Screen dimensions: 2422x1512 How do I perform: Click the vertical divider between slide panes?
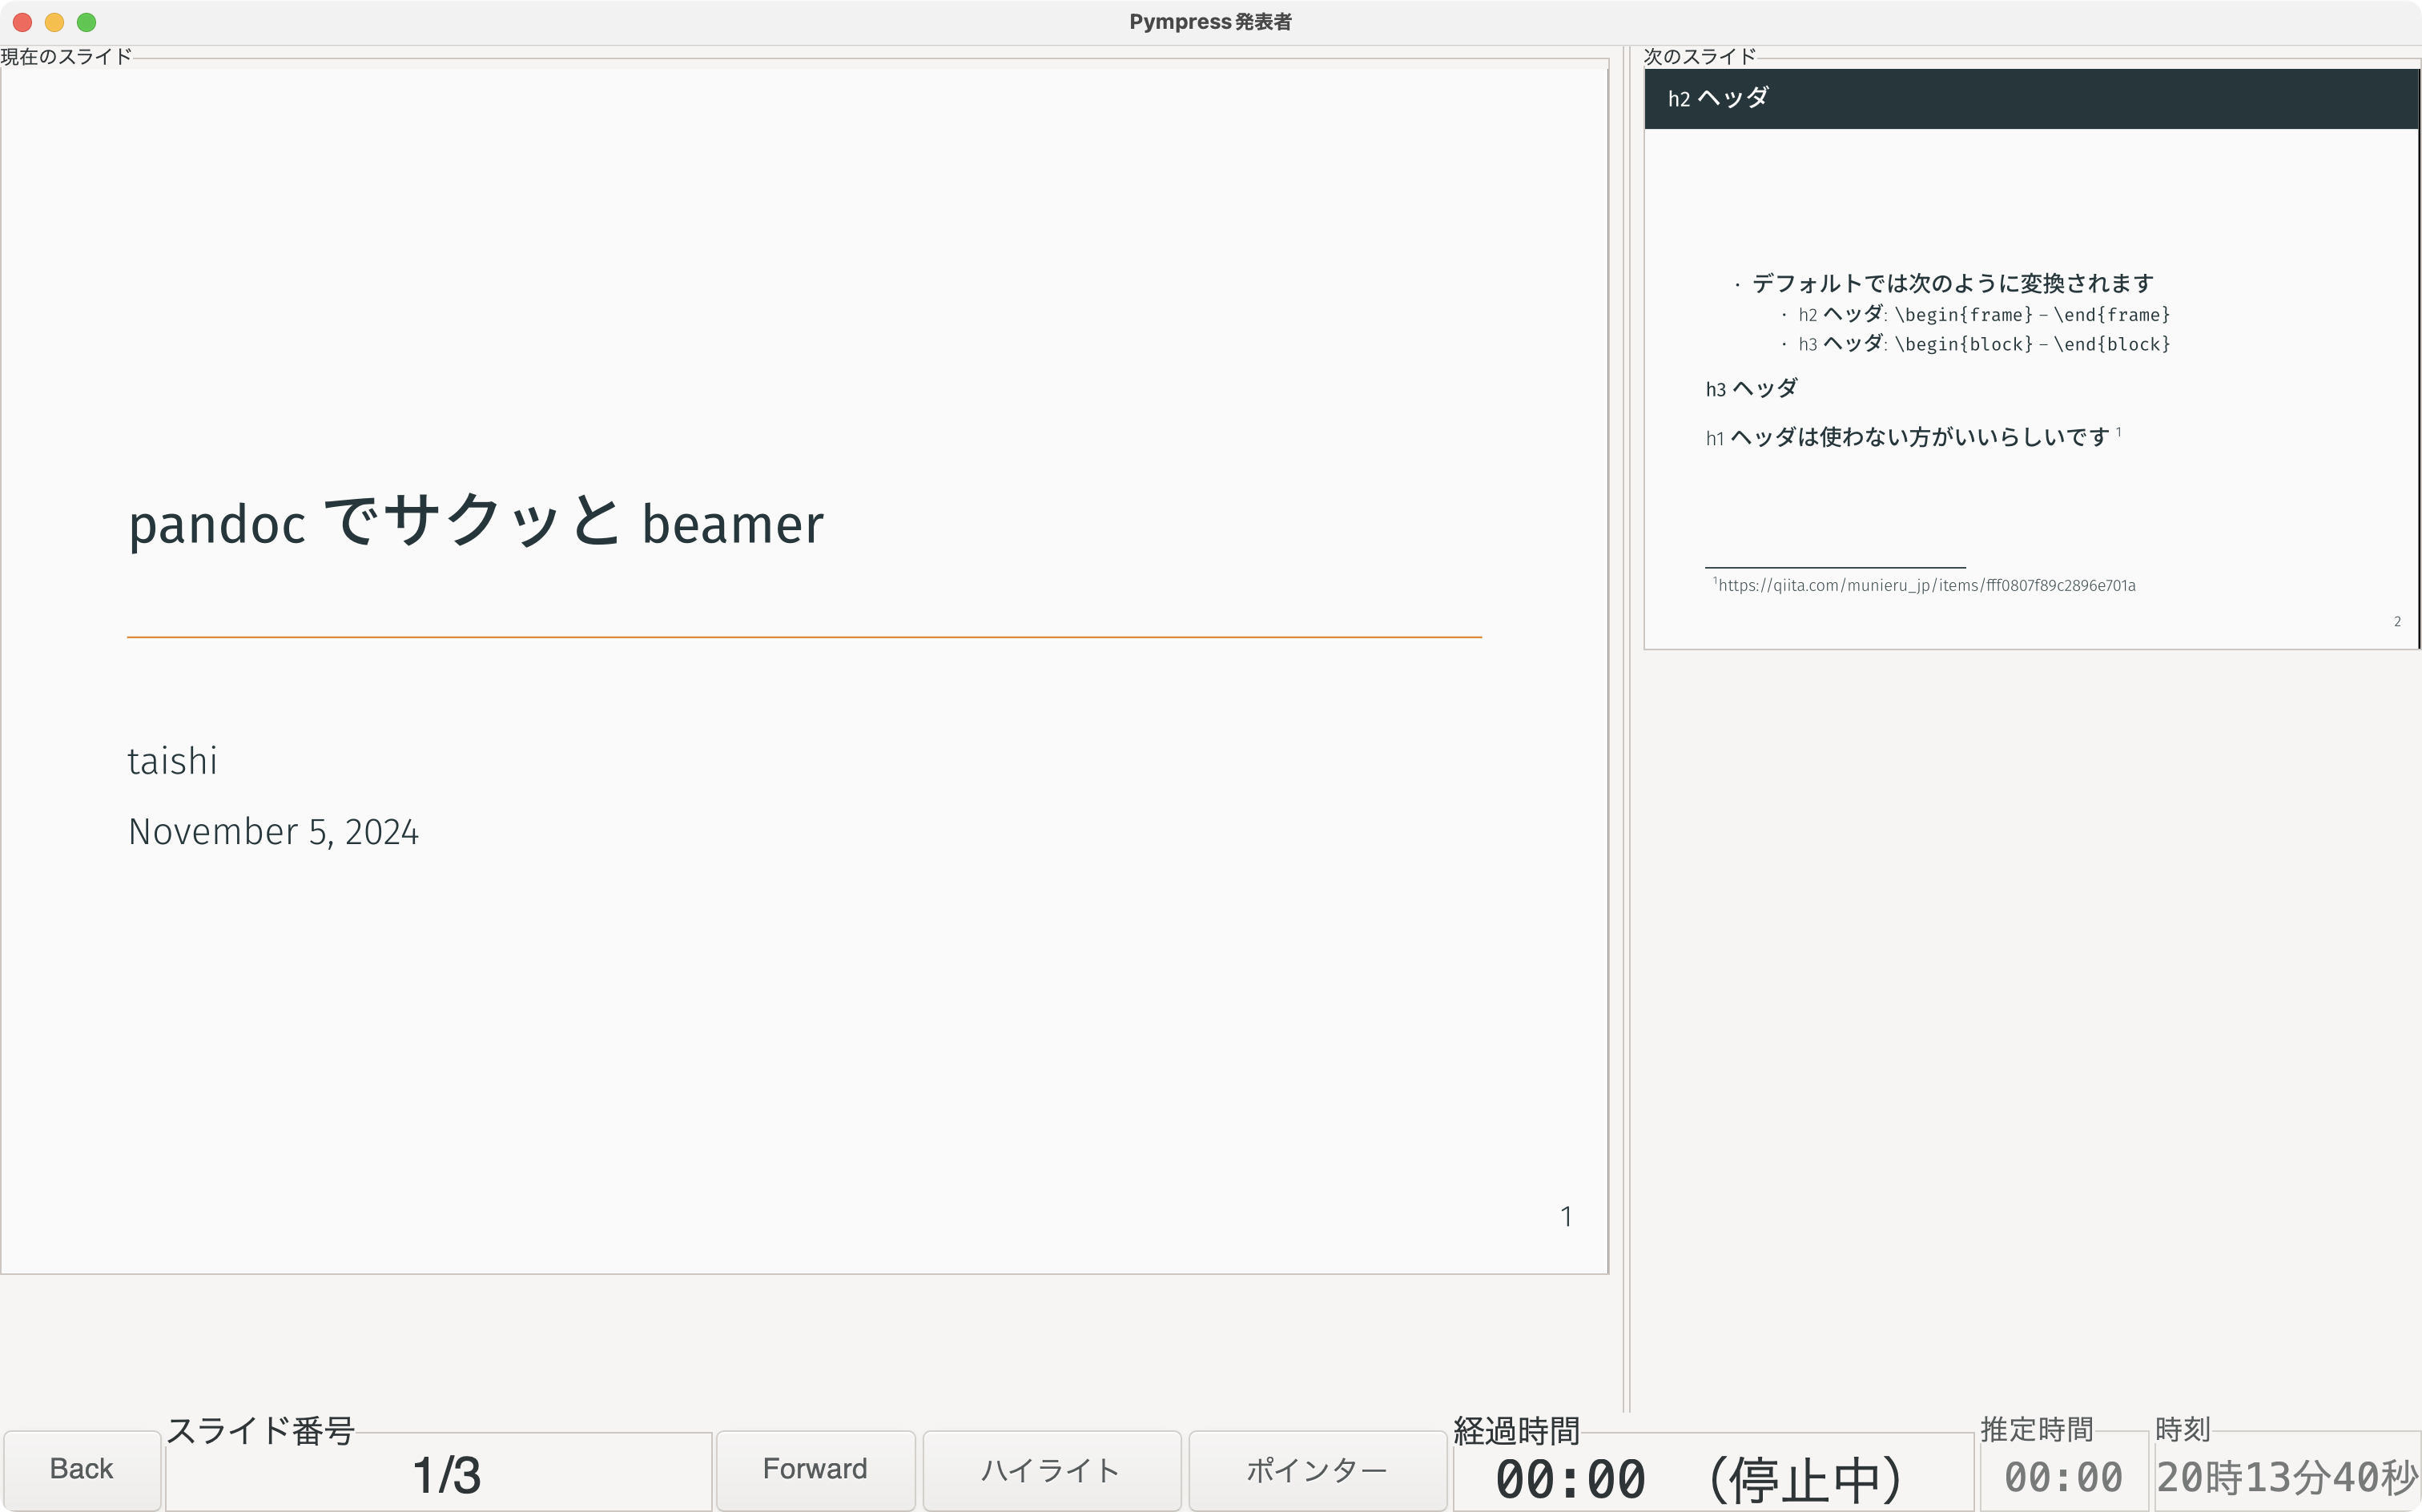[1626, 730]
